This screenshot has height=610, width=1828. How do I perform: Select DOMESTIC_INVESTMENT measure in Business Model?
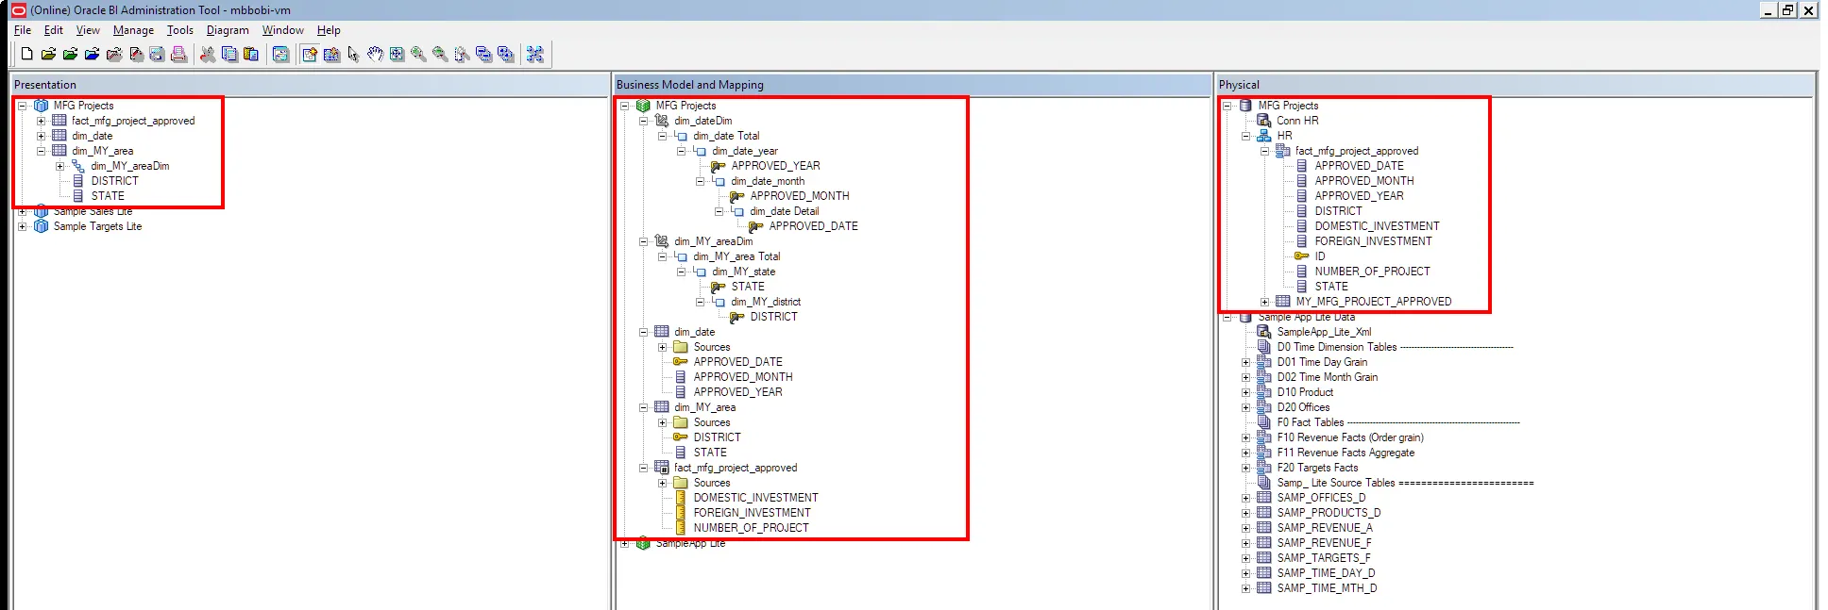click(755, 498)
